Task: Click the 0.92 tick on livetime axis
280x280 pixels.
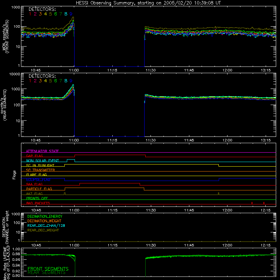Action: point(16,271)
